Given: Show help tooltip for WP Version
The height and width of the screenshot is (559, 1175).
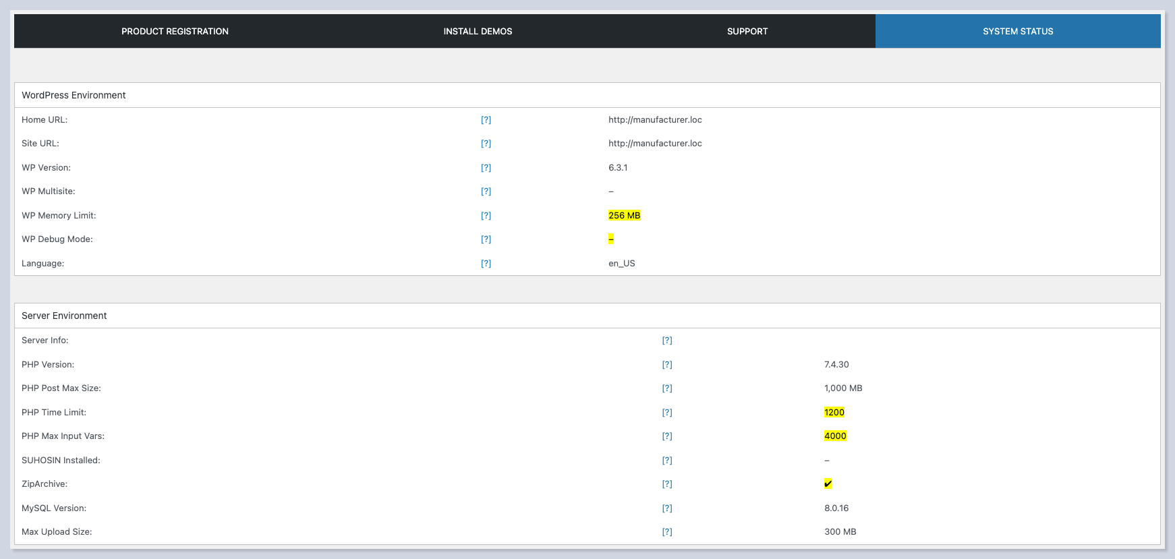Looking at the screenshot, I should pyautogui.click(x=486, y=168).
